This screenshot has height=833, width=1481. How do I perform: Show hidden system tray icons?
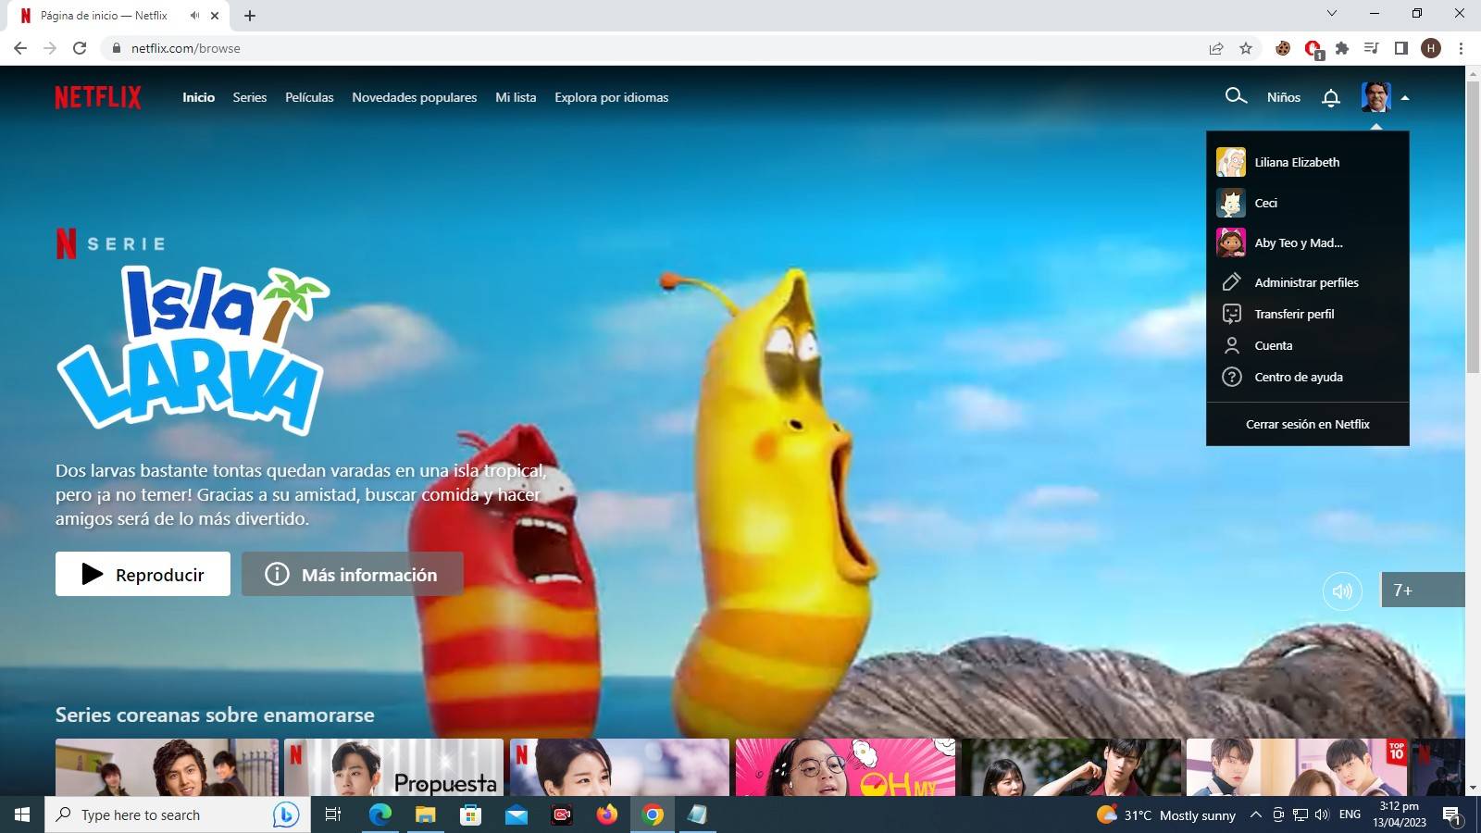pos(1256,814)
